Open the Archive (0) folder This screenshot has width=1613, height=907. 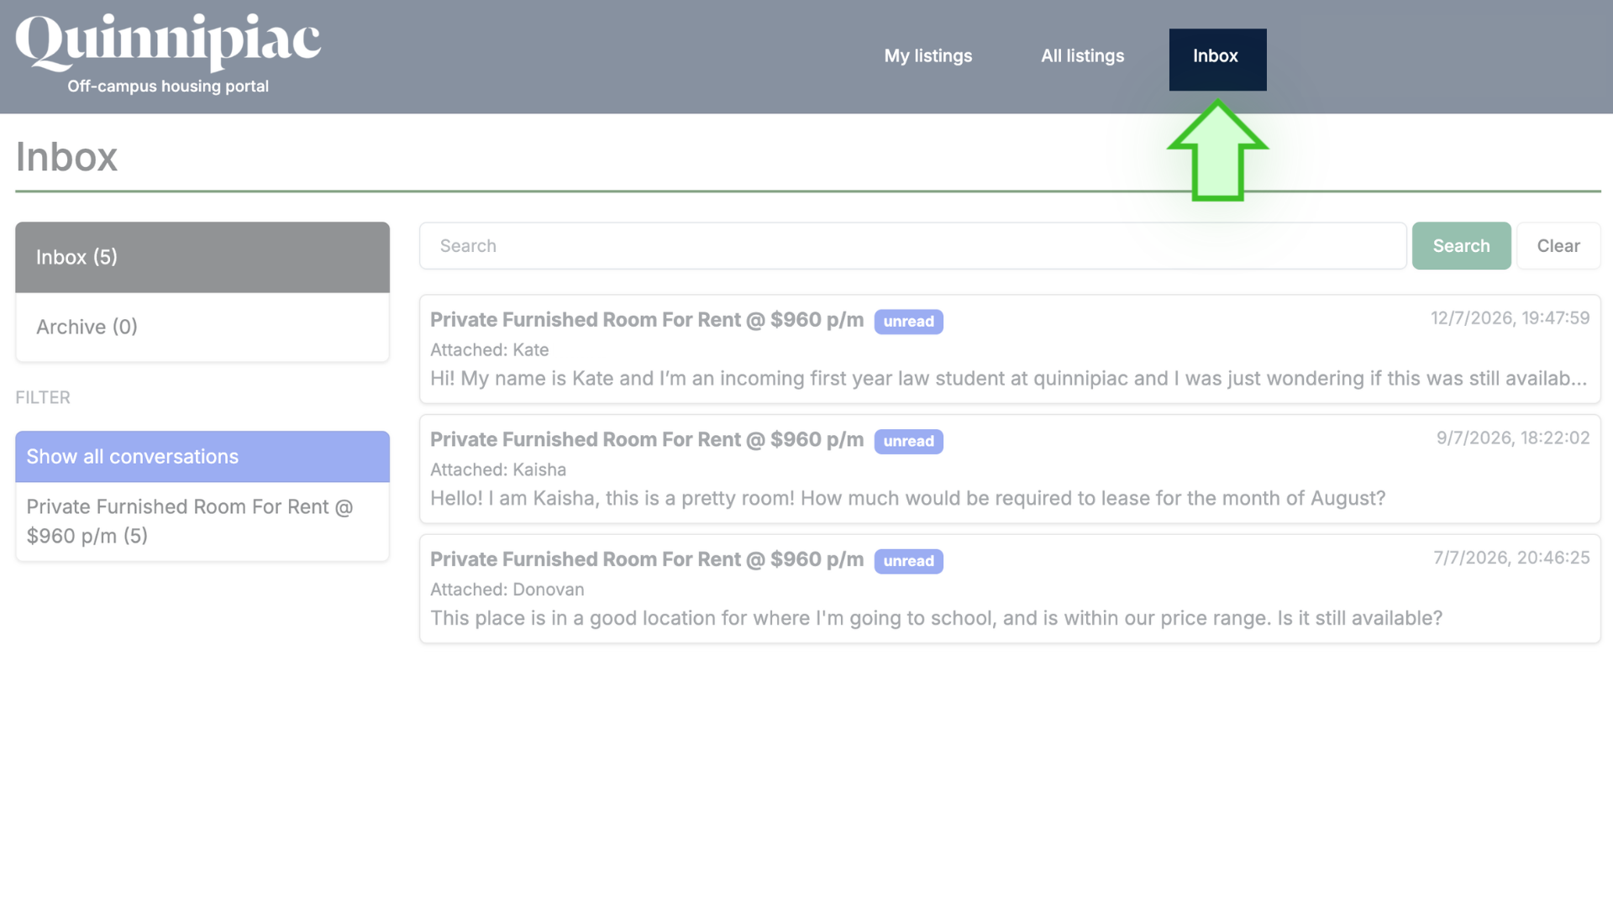[202, 327]
